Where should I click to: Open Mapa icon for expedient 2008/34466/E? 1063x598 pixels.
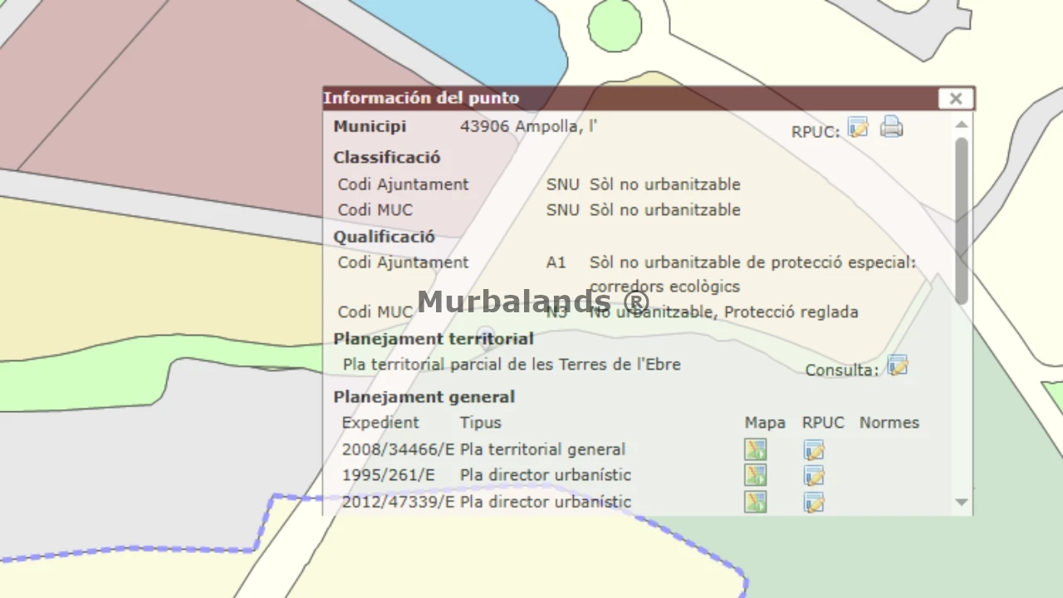coord(755,450)
